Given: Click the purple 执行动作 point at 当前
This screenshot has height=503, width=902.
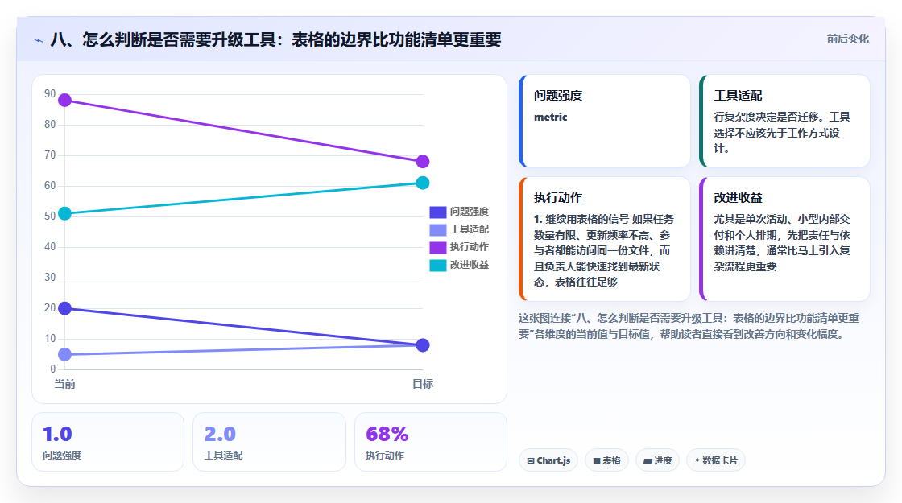Looking at the screenshot, I should tap(65, 101).
